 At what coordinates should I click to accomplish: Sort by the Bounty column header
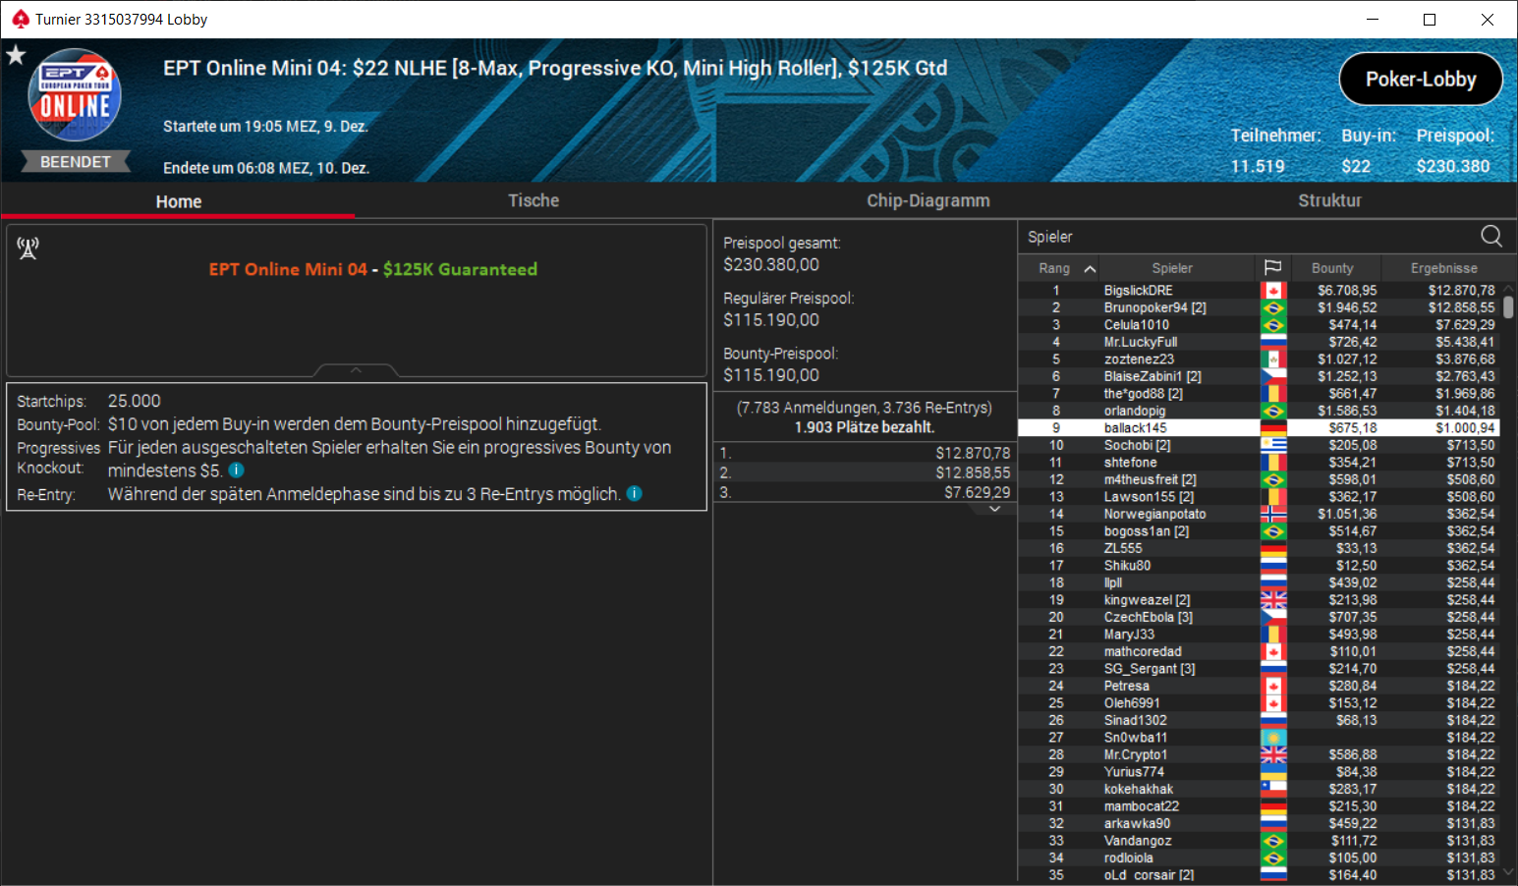(x=1332, y=268)
